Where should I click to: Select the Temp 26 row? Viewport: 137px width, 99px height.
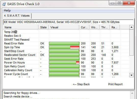pyautogui.click(x=66, y=32)
